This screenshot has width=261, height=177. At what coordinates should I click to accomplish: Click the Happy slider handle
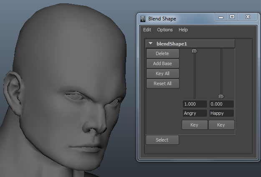coord(221,96)
